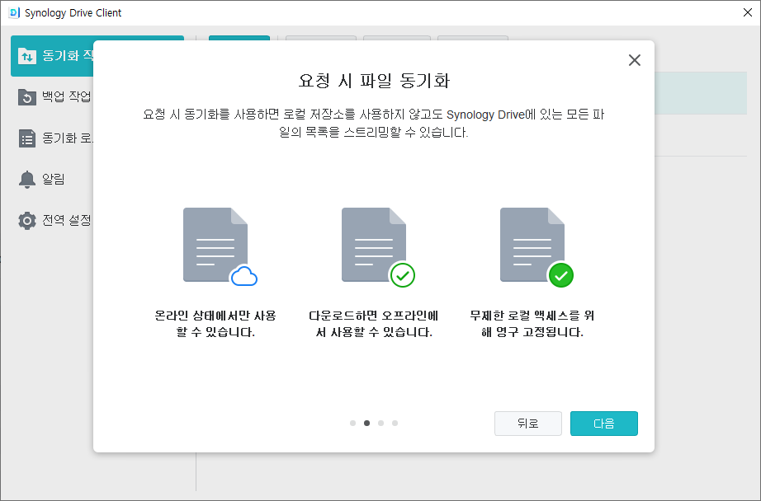
Task: Click the backup task folder icon
Action: [27, 97]
